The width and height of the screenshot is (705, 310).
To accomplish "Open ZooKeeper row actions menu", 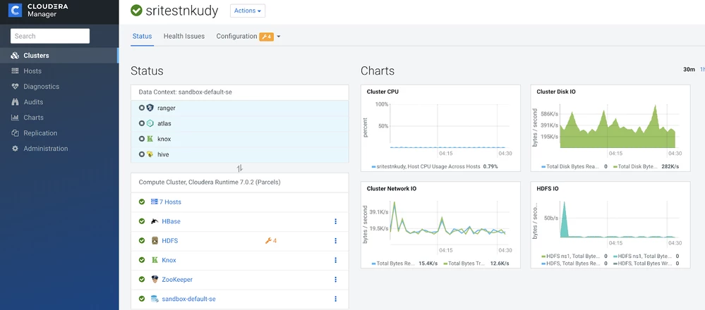I will pyautogui.click(x=335, y=280).
